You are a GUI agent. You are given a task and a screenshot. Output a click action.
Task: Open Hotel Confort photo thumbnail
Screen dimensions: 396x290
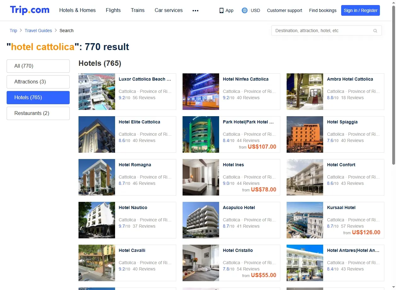305,177
